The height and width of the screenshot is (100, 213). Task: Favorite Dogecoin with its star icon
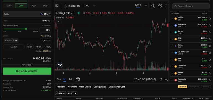210,66
